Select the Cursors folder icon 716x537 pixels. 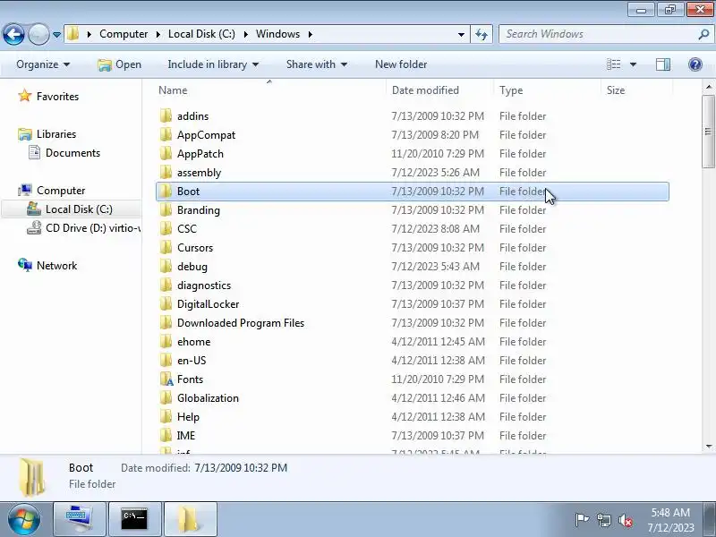166,248
